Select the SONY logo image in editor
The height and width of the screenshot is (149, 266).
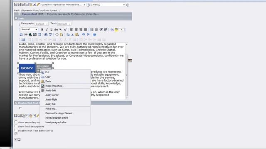click(35, 68)
